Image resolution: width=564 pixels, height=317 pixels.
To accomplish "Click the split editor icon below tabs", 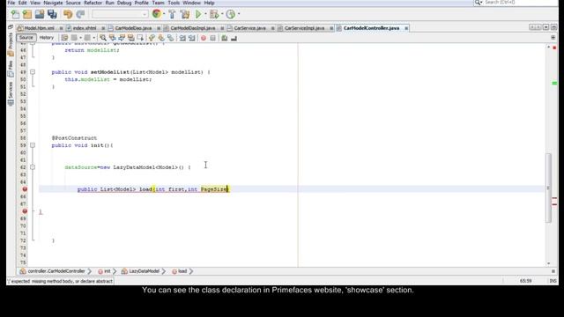I will point(553,38).
